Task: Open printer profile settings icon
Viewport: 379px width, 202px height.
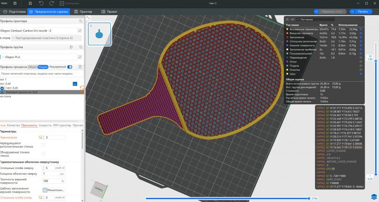Action: [x=80, y=21]
